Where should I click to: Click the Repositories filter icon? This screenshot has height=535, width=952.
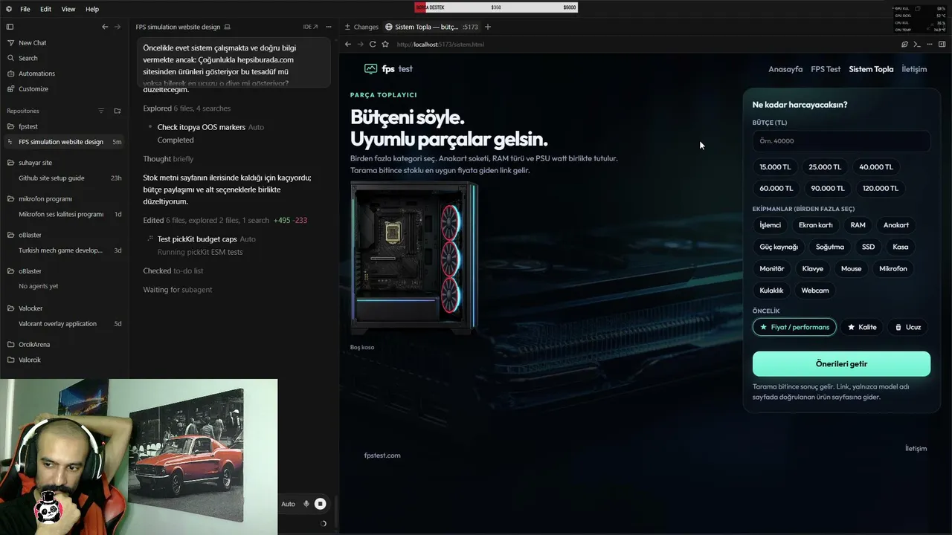(x=101, y=111)
